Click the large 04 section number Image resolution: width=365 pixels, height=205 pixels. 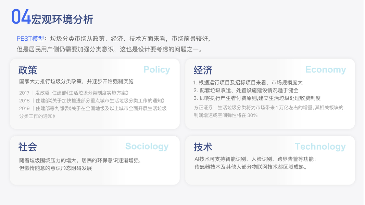tap(21, 17)
